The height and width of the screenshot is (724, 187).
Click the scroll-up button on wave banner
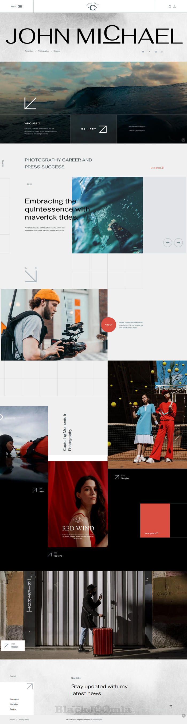click(x=183, y=140)
